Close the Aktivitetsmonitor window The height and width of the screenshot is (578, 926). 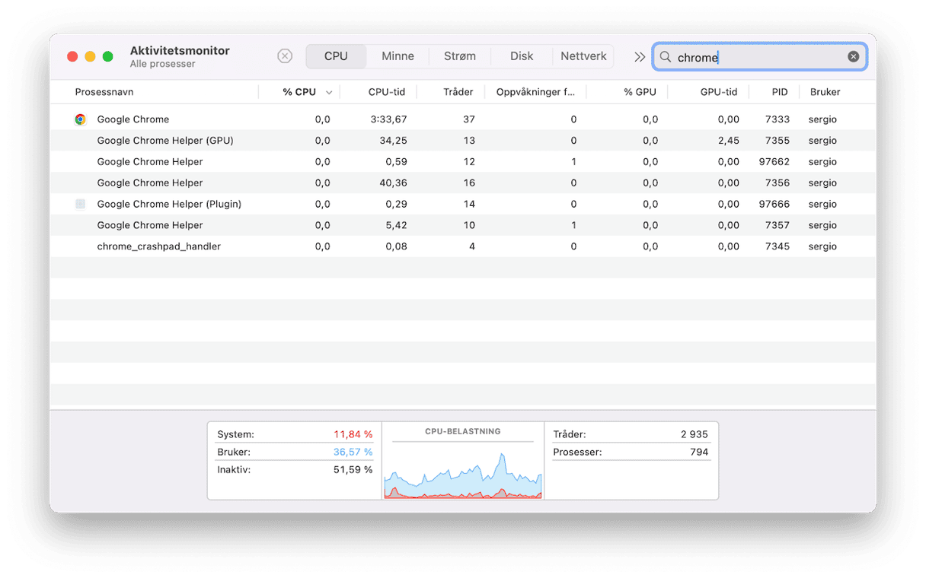pyautogui.click(x=72, y=57)
